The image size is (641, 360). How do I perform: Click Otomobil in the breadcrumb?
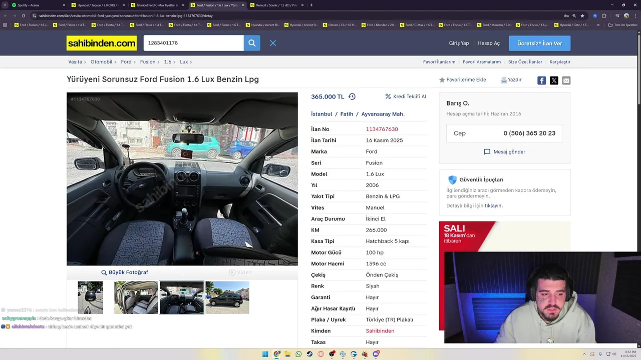[101, 62]
